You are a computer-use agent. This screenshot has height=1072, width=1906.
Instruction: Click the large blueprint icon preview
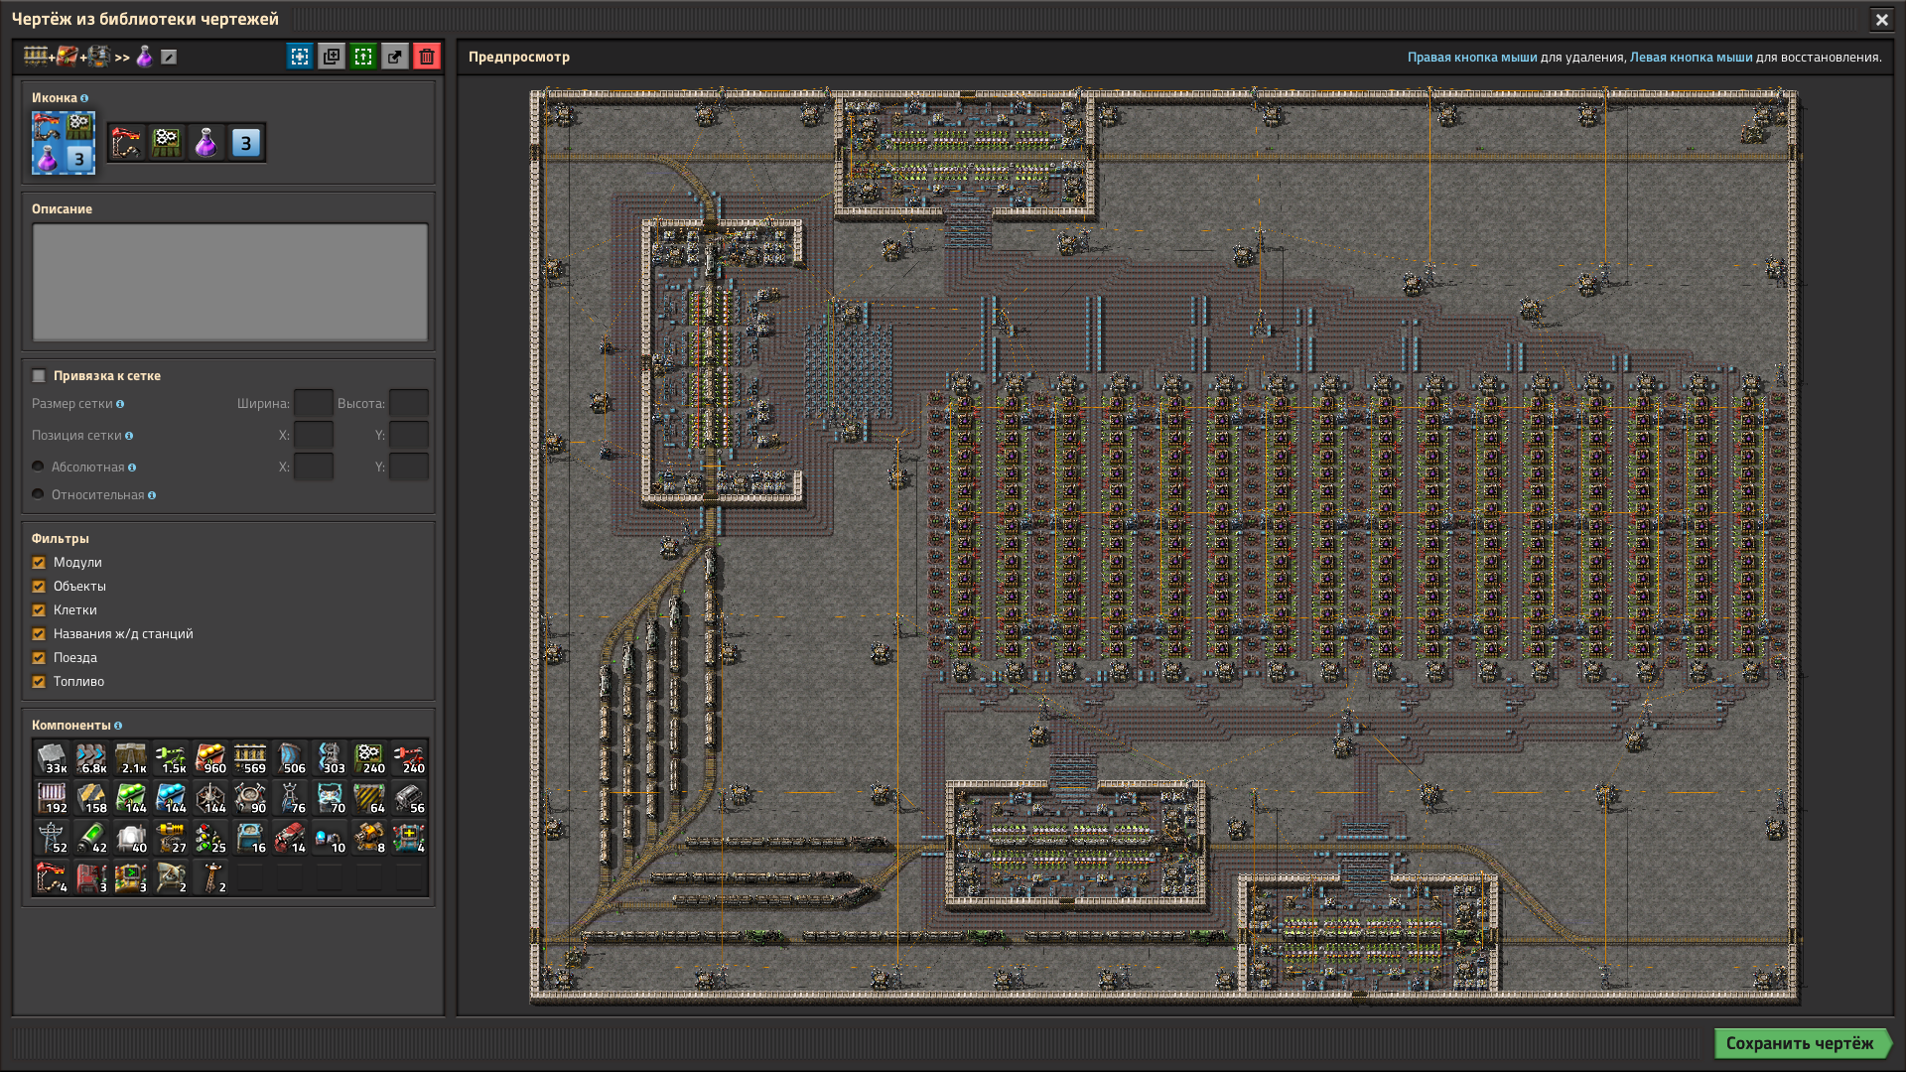pos(64,143)
